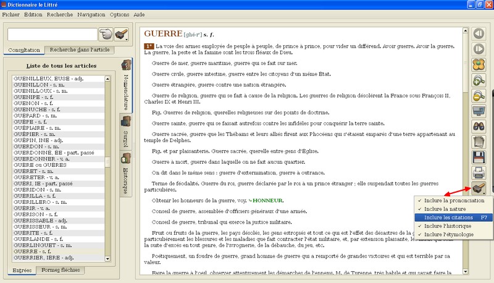494x283 pixels.
Task: Select the Nomenclature side tab
Action: [126, 85]
